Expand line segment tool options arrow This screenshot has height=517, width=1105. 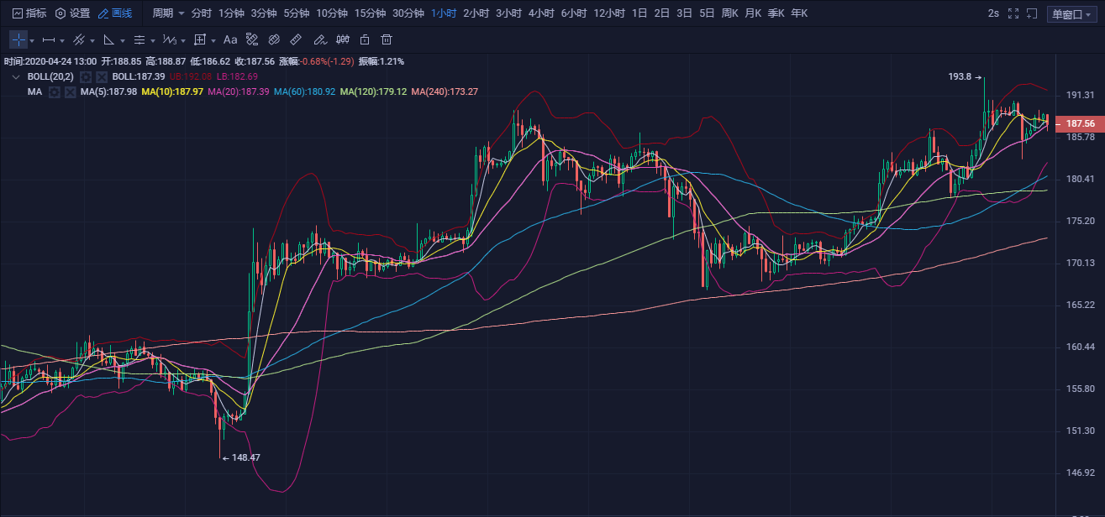(63, 40)
